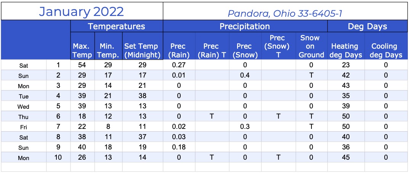Click the Deg Days group header
The image size is (409, 173).
click(x=367, y=26)
